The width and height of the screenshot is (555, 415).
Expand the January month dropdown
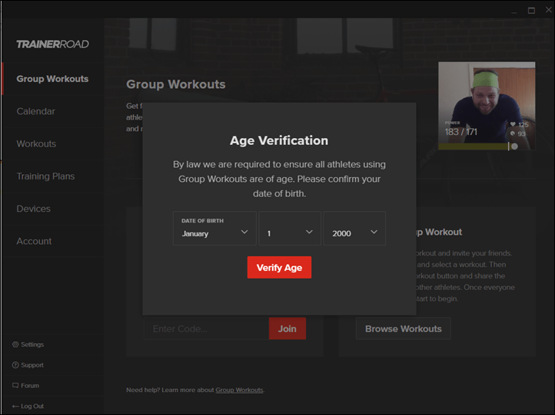point(214,228)
